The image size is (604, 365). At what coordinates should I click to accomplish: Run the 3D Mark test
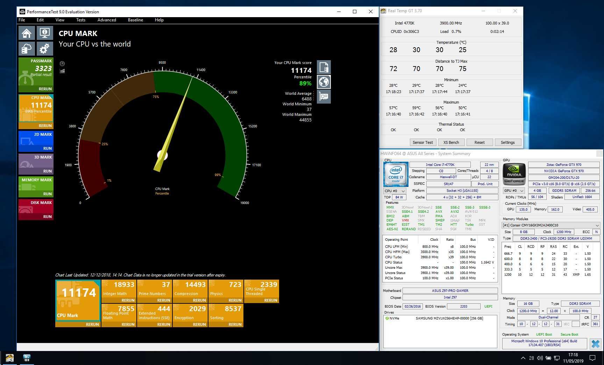[47, 171]
